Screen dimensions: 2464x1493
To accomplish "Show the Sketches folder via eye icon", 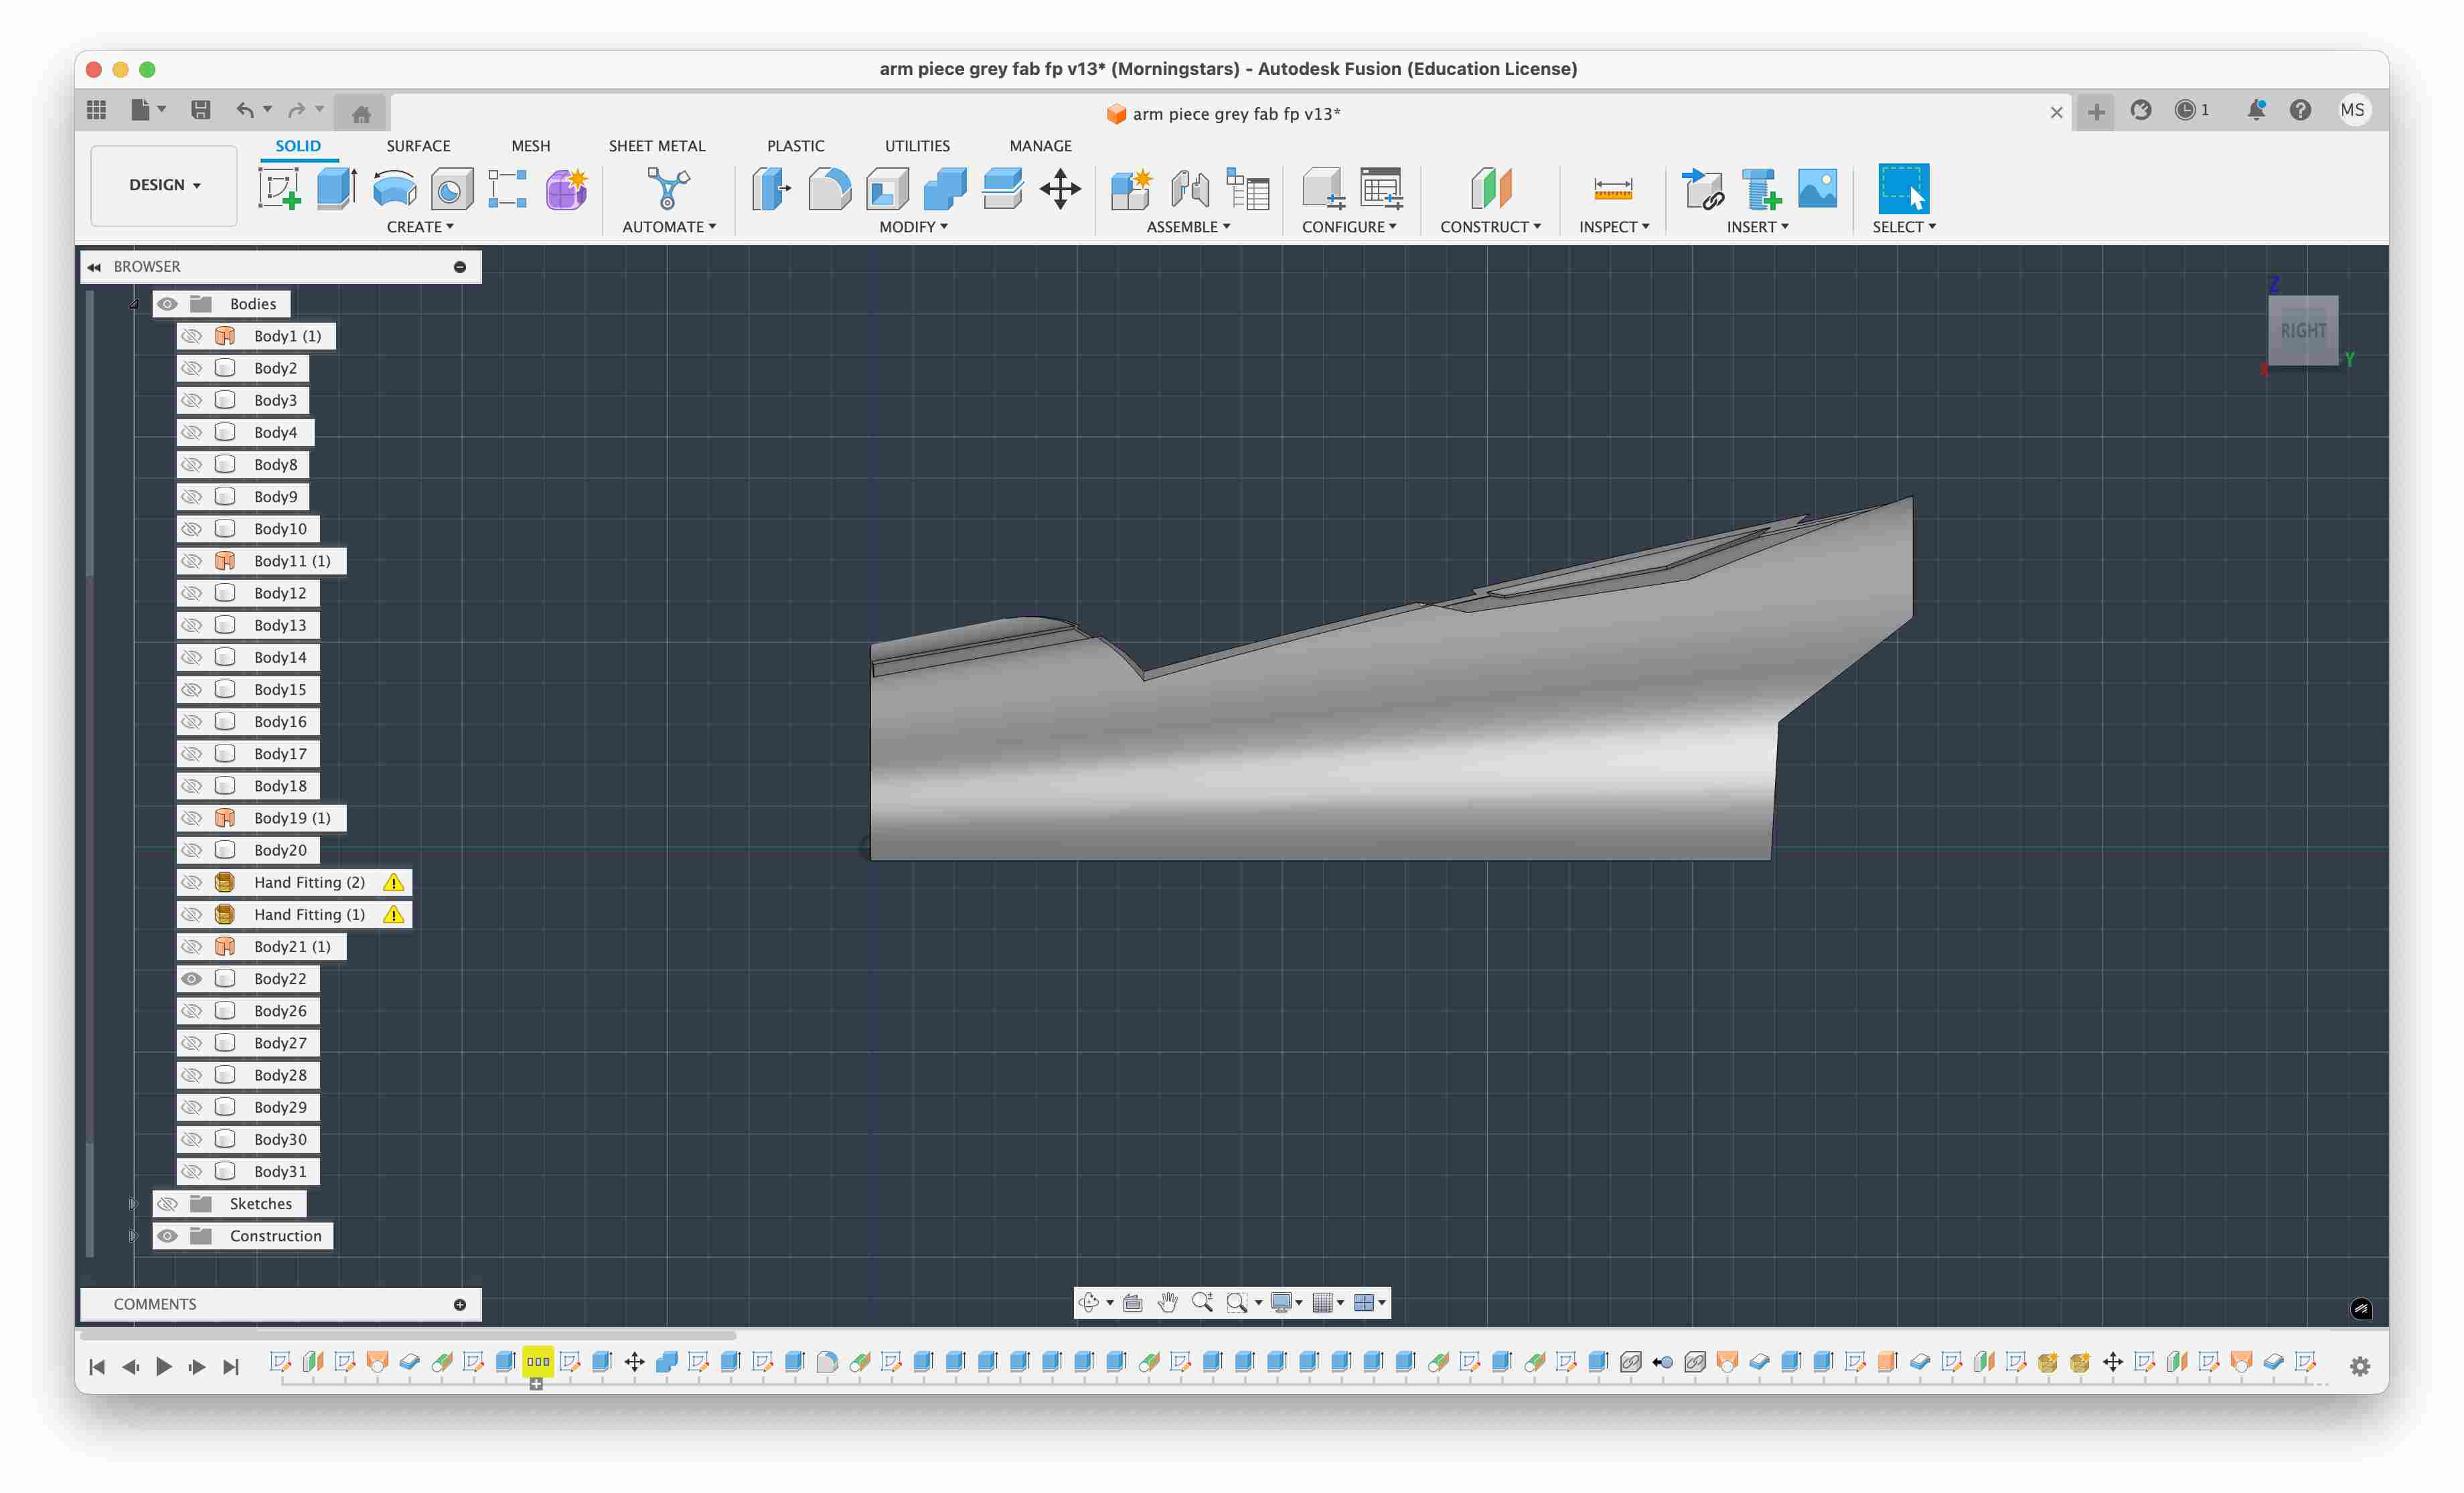I will click(x=167, y=1203).
